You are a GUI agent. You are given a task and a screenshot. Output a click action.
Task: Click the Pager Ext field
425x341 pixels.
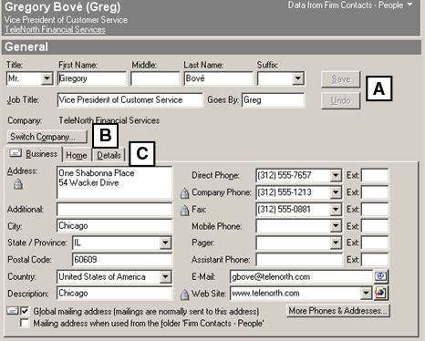pyautogui.click(x=375, y=243)
